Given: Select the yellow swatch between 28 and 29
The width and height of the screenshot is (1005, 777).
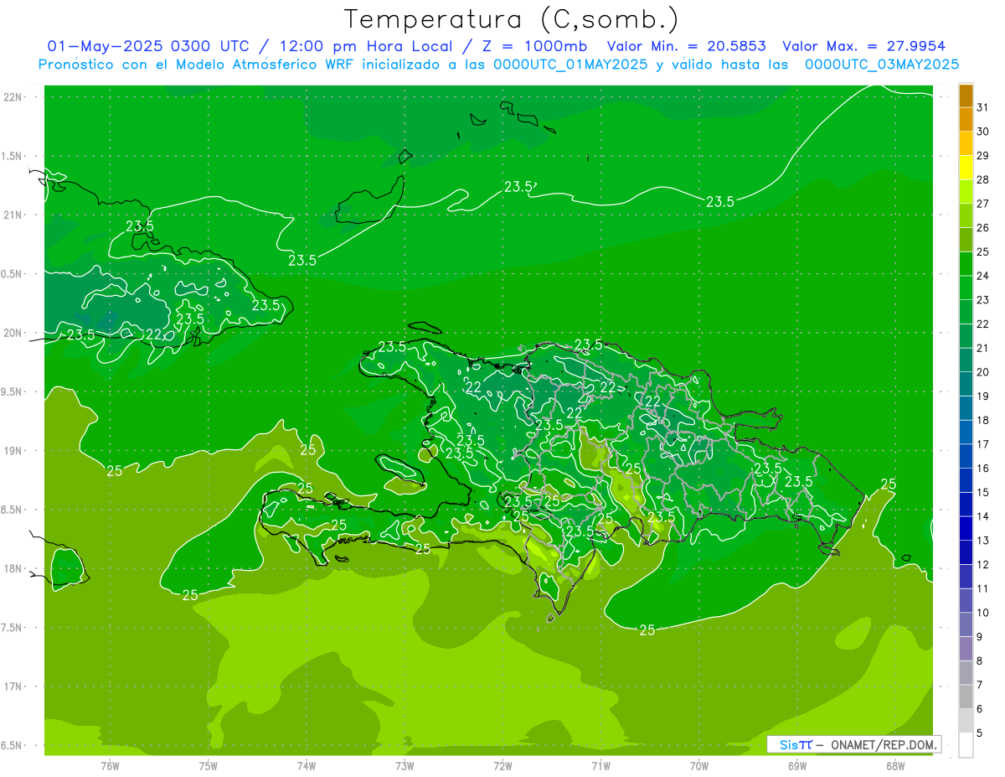Looking at the screenshot, I should (966, 168).
